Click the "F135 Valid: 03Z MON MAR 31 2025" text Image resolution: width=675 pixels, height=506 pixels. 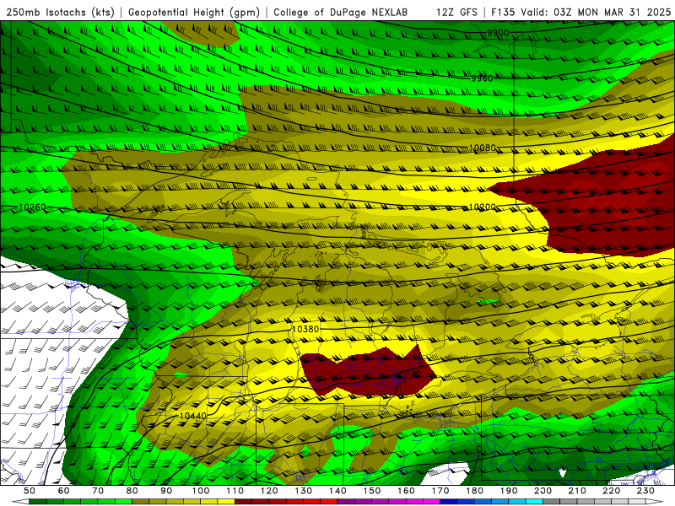(x=580, y=13)
